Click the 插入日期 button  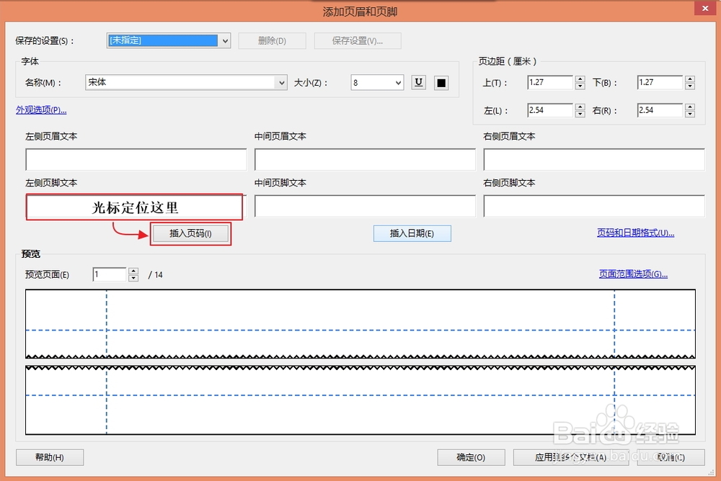coord(412,233)
